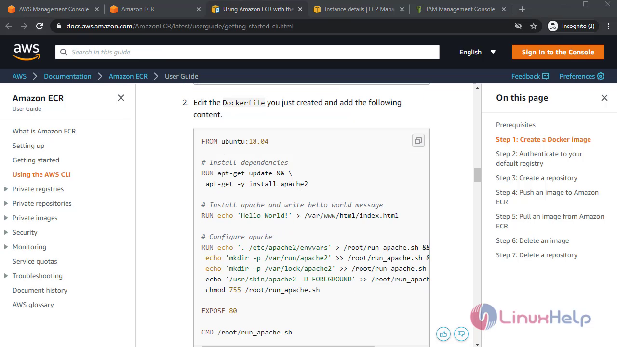Switch to IAM Management Console tab
617x347 pixels.
pos(460,9)
